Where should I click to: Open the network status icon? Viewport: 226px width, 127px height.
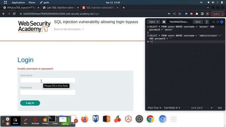click(x=208, y=2)
